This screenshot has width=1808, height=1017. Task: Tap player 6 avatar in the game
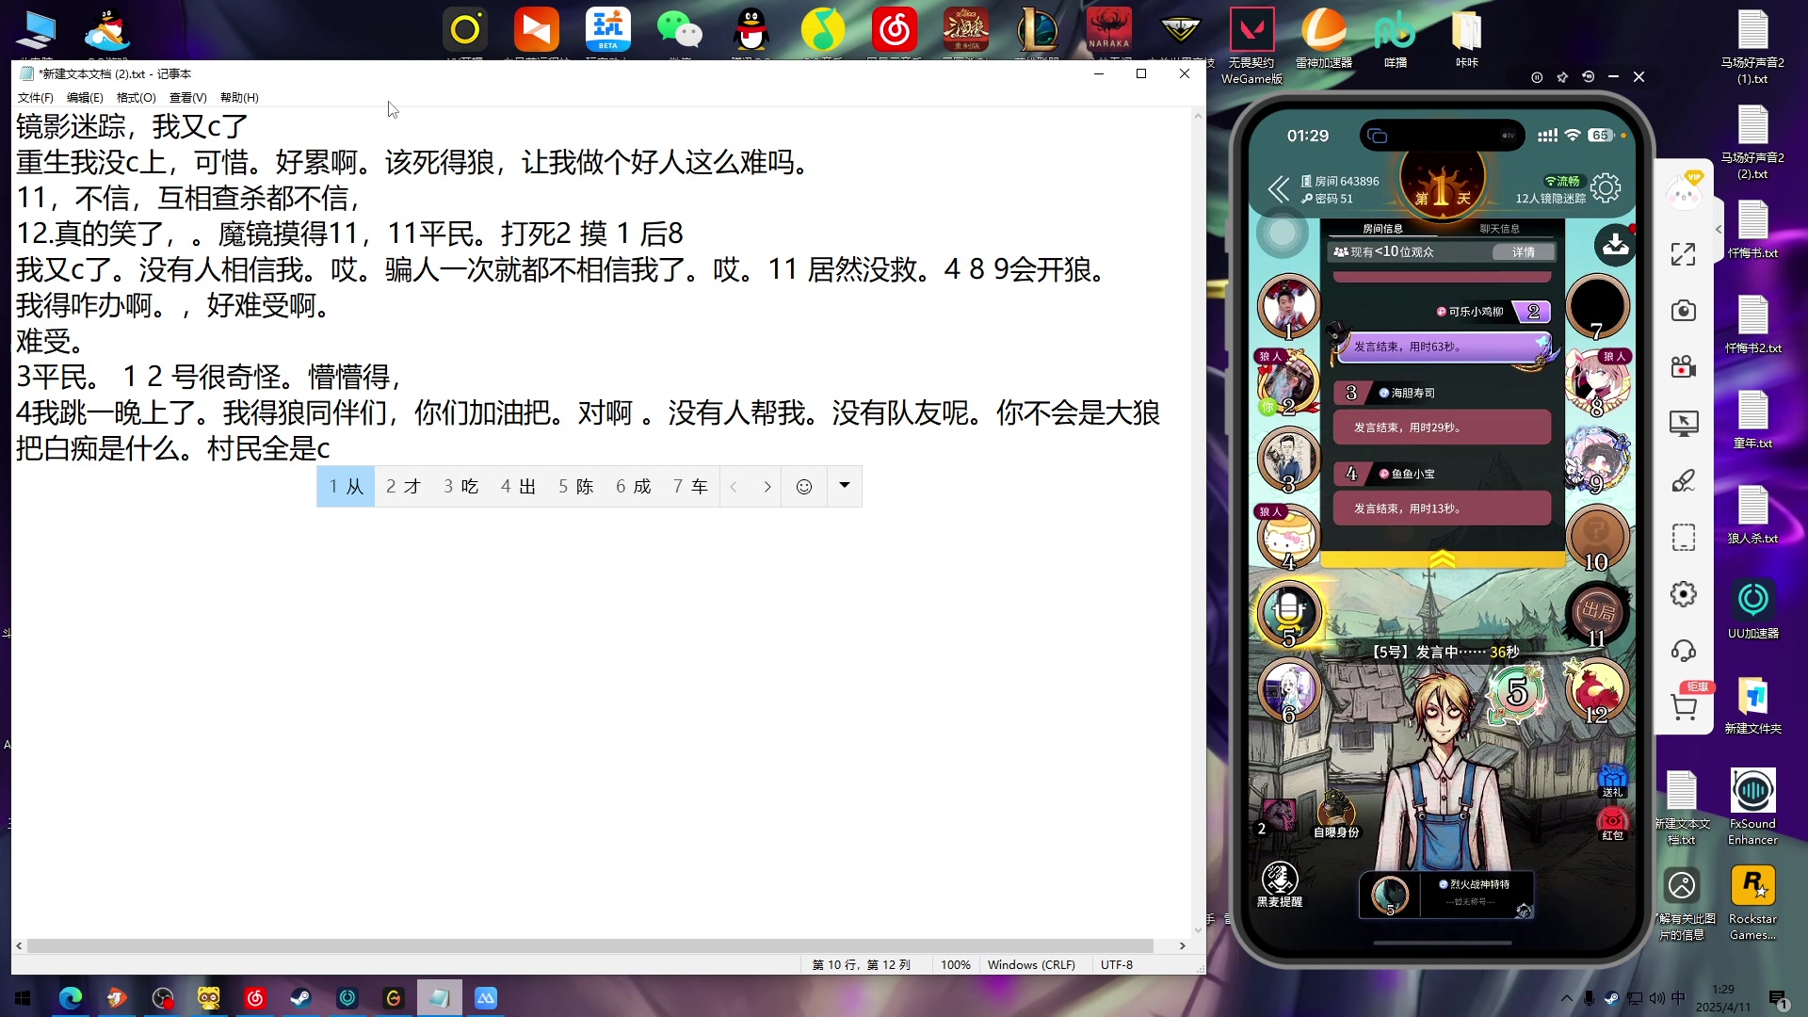[1289, 689]
